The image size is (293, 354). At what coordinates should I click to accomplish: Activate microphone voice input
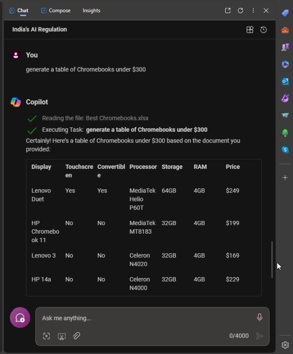coord(260,317)
